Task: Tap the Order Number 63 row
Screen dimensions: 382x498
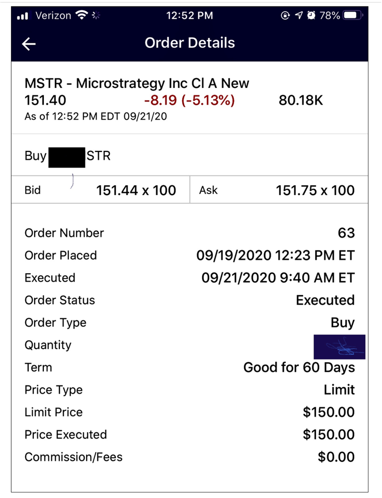Action: click(190, 233)
